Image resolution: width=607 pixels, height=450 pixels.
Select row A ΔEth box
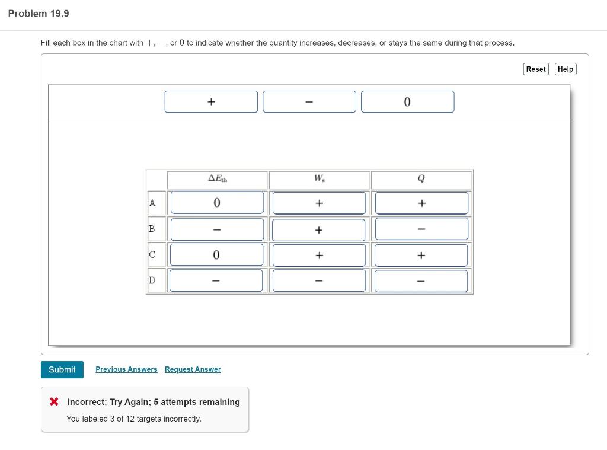click(217, 203)
